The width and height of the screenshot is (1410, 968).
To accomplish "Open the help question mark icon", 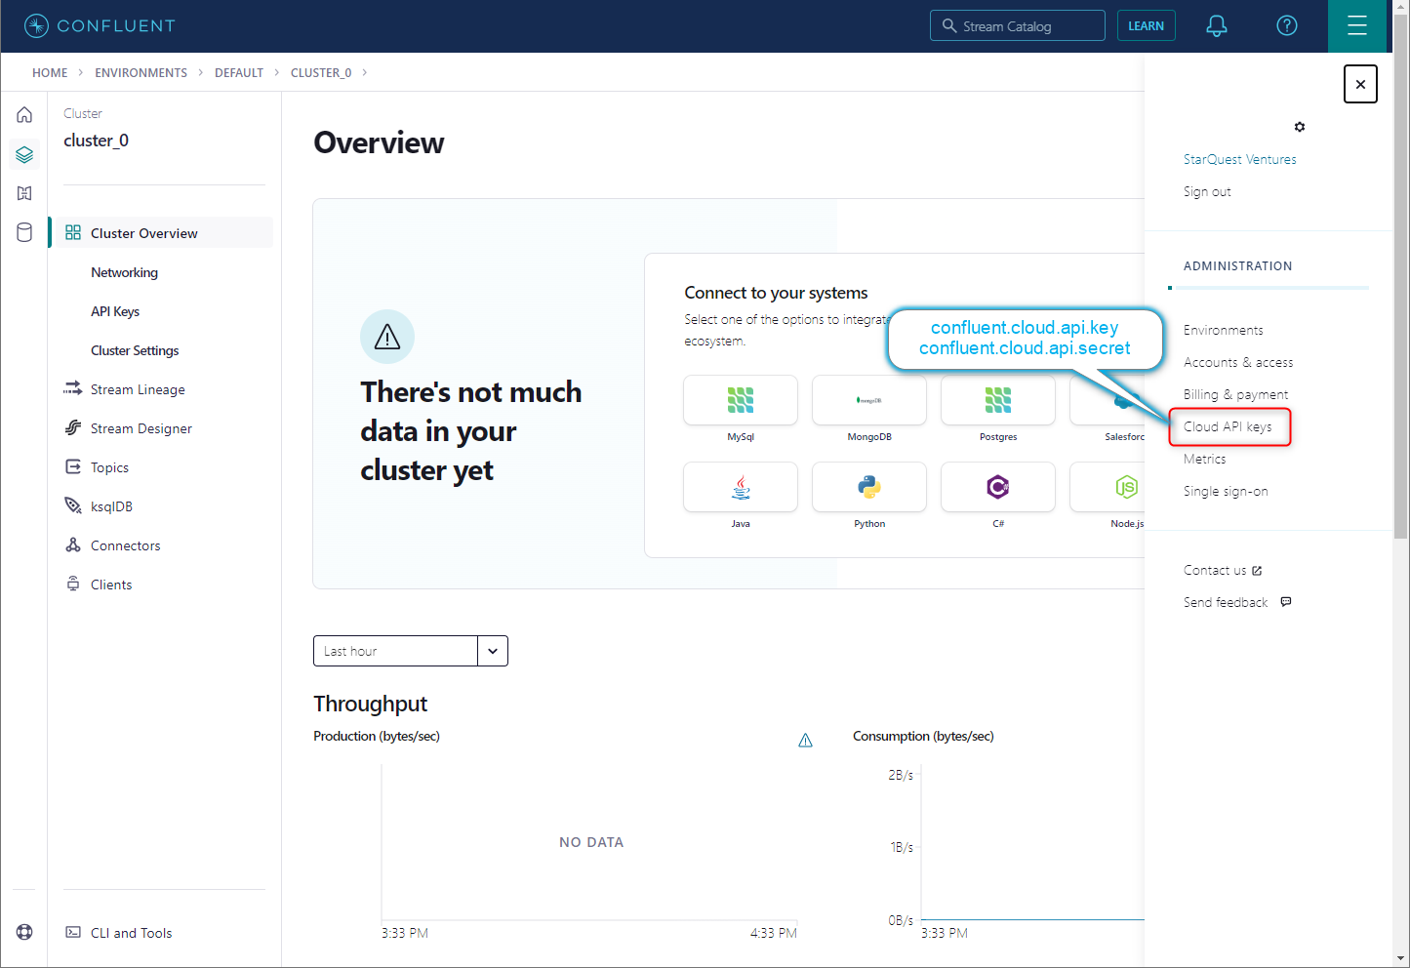I will tap(1287, 26).
